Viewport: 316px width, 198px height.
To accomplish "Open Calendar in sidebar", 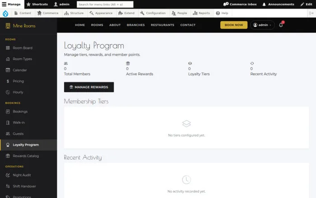I will (28, 70).
